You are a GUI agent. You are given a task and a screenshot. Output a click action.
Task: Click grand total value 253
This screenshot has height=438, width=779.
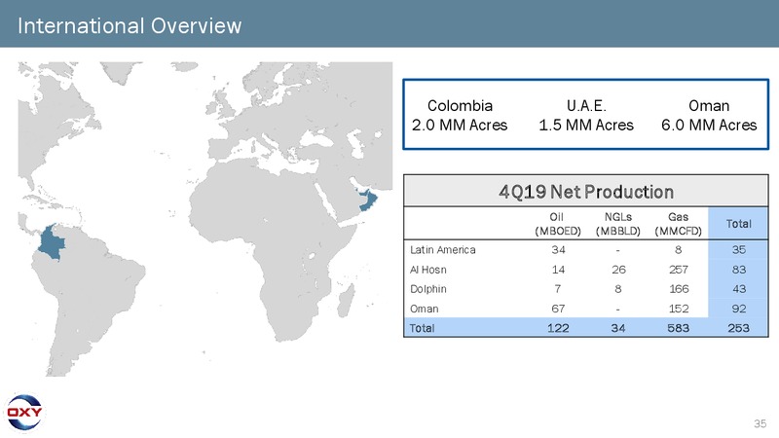click(x=739, y=328)
